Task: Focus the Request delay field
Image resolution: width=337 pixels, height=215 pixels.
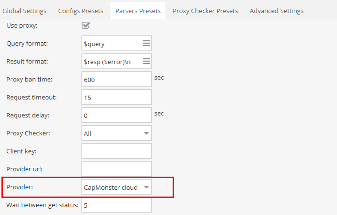Action: pyautogui.click(x=116, y=115)
